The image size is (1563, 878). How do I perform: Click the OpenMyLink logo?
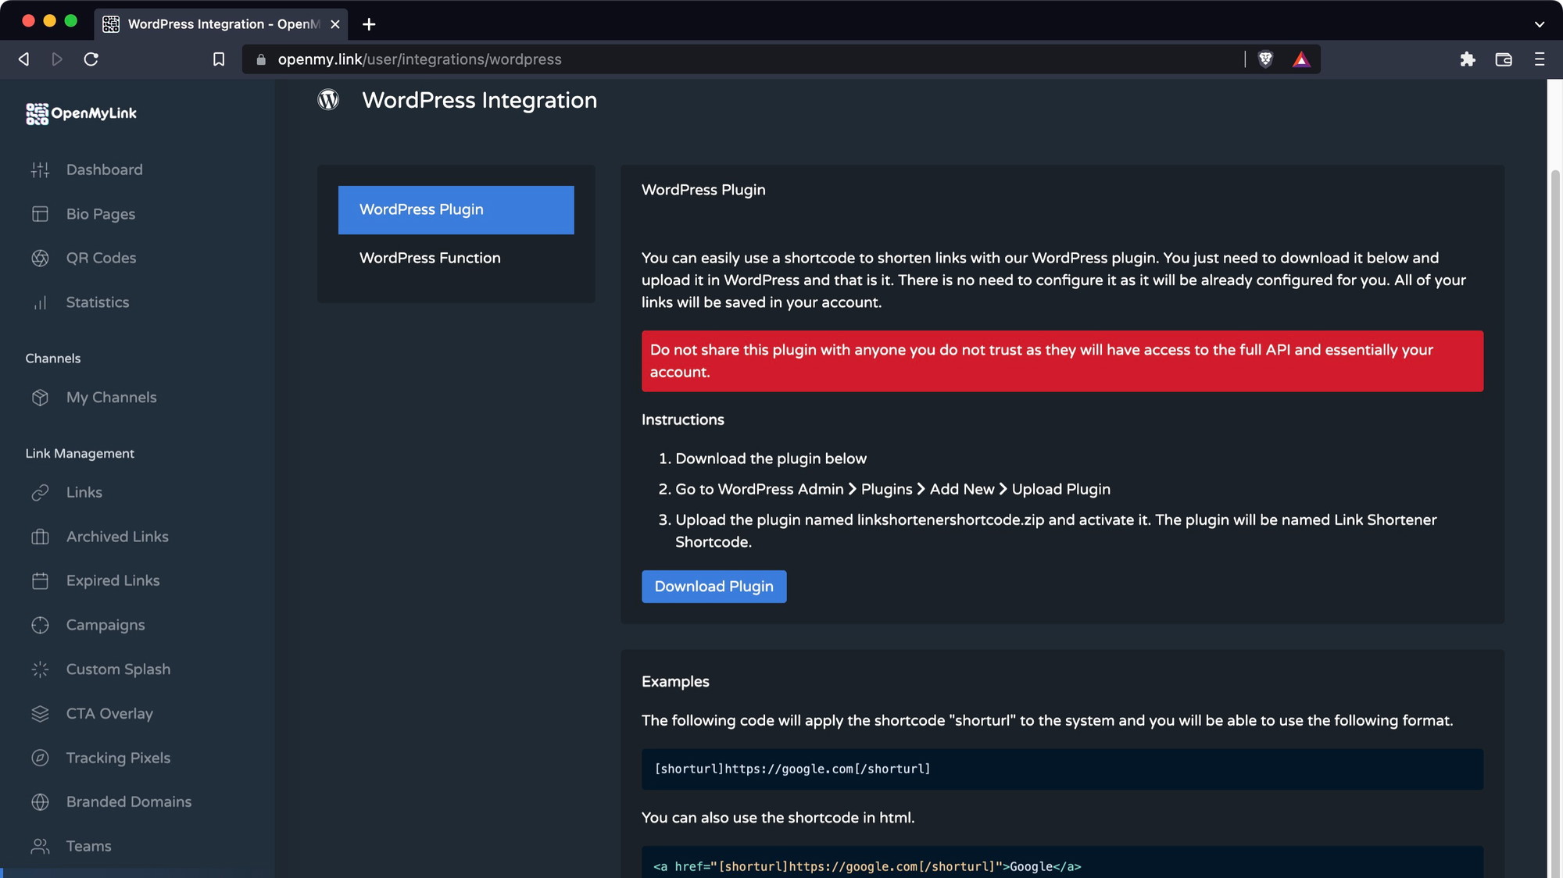click(81, 113)
